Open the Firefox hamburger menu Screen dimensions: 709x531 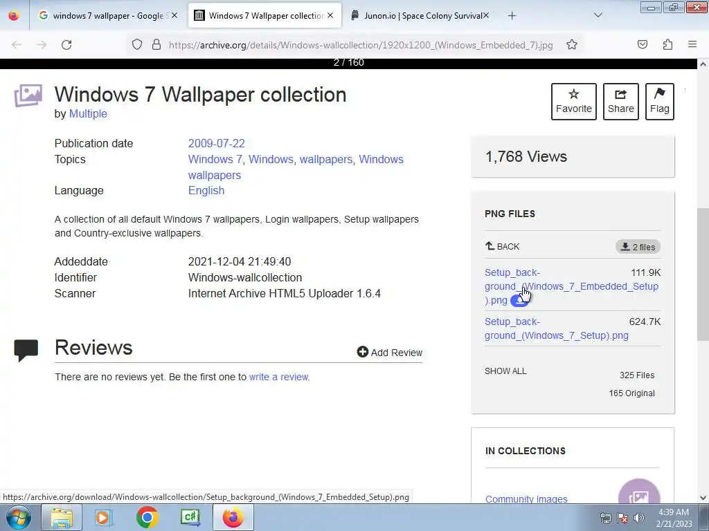692,44
